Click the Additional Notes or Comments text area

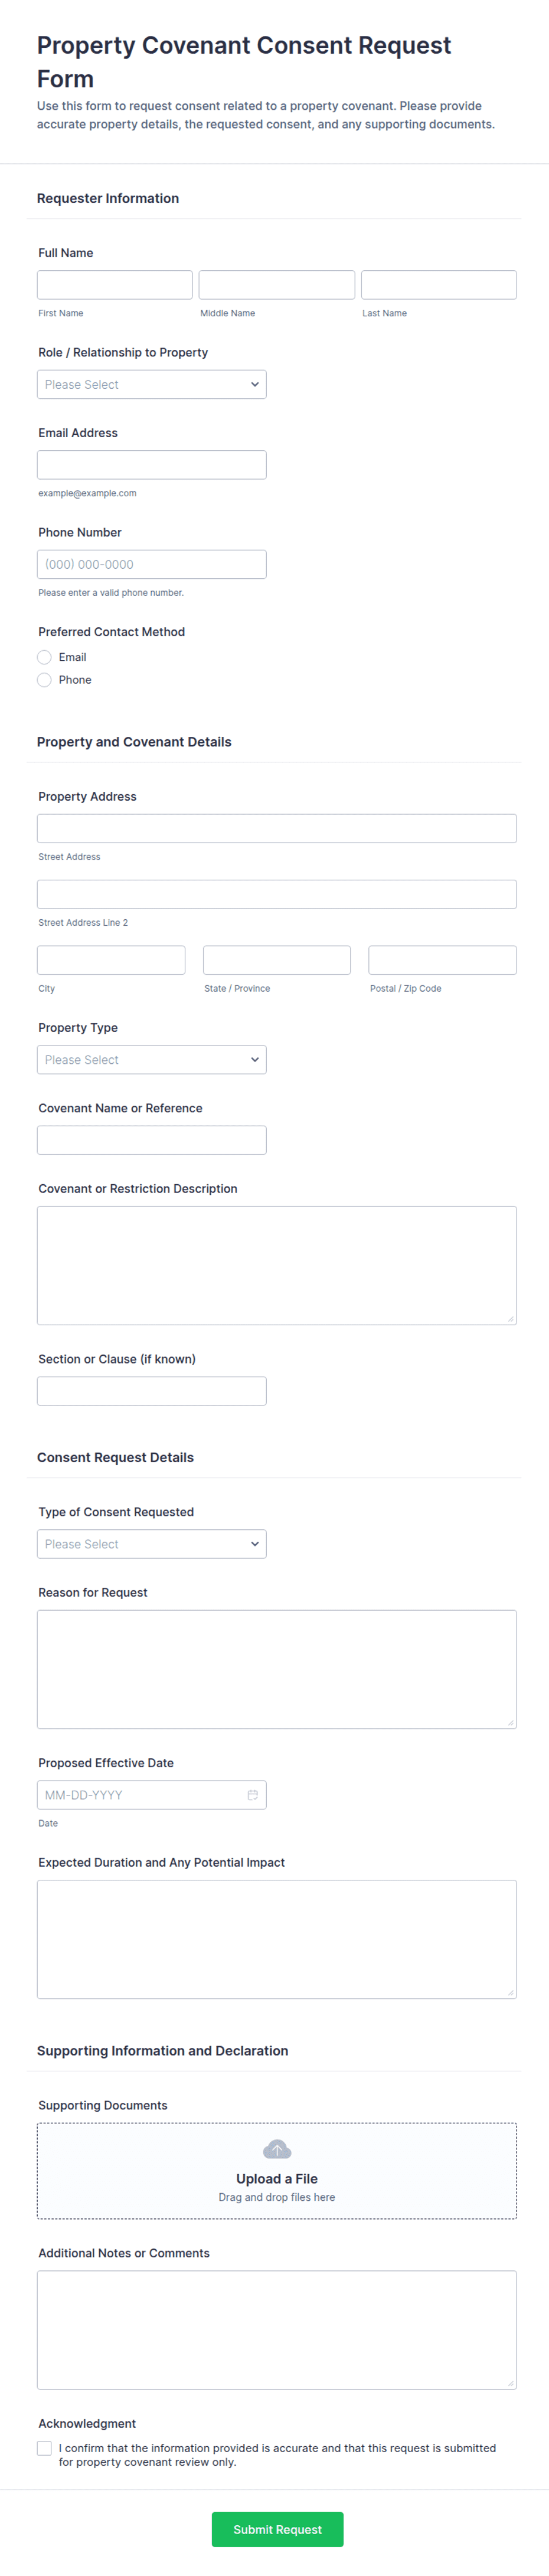pyautogui.click(x=277, y=2330)
